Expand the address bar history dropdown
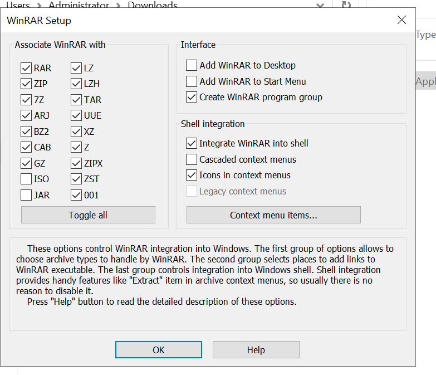This screenshot has width=436, height=375. pyautogui.click(x=320, y=4)
